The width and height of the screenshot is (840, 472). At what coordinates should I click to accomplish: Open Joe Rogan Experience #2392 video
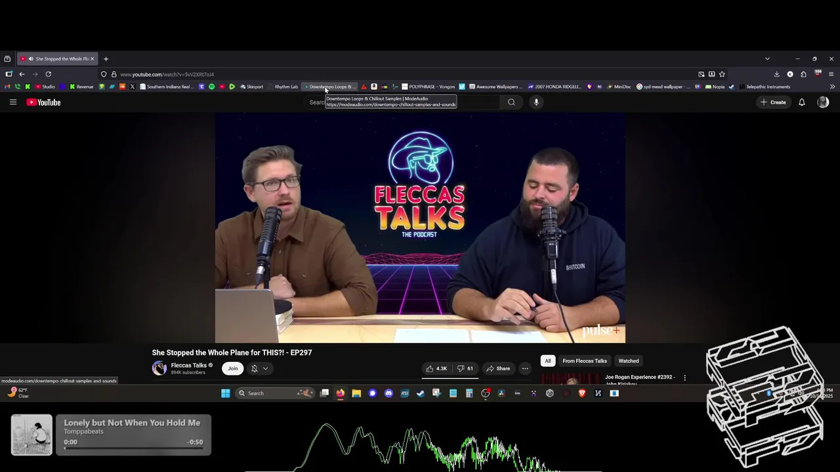tap(640, 379)
